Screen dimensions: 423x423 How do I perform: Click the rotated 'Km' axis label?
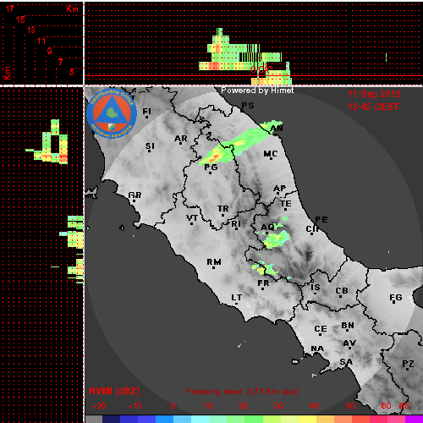coord(7,73)
